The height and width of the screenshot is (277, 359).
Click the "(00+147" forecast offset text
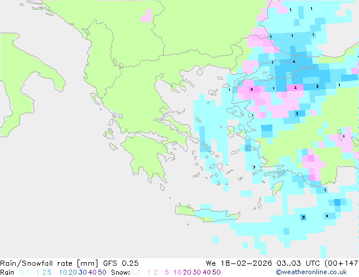tap(341, 263)
